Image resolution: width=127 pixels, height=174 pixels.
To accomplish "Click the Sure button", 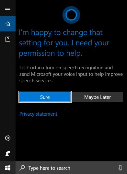I will point(45,97).
